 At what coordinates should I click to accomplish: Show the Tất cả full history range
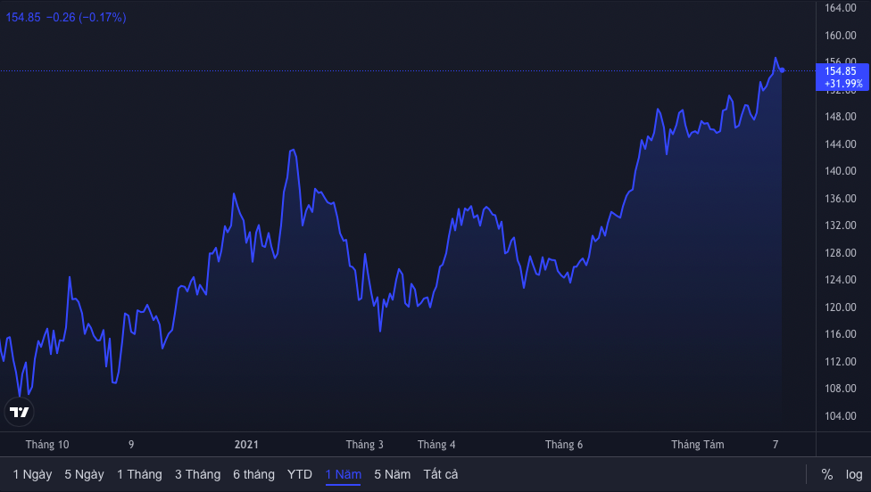[x=441, y=474]
